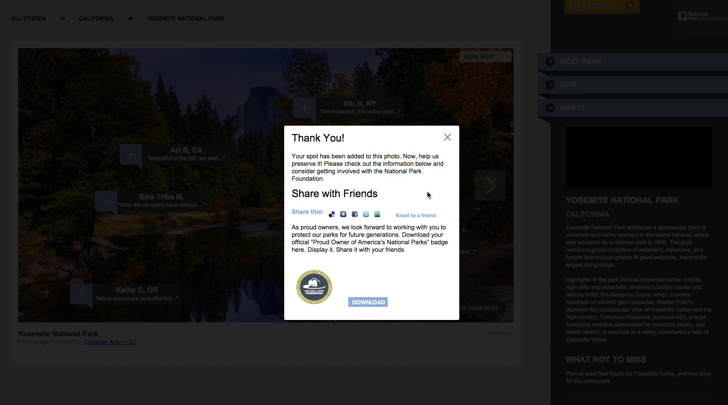Click the Email to a friend link
This screenshot has height=405, width=728.
coord(416,215)
